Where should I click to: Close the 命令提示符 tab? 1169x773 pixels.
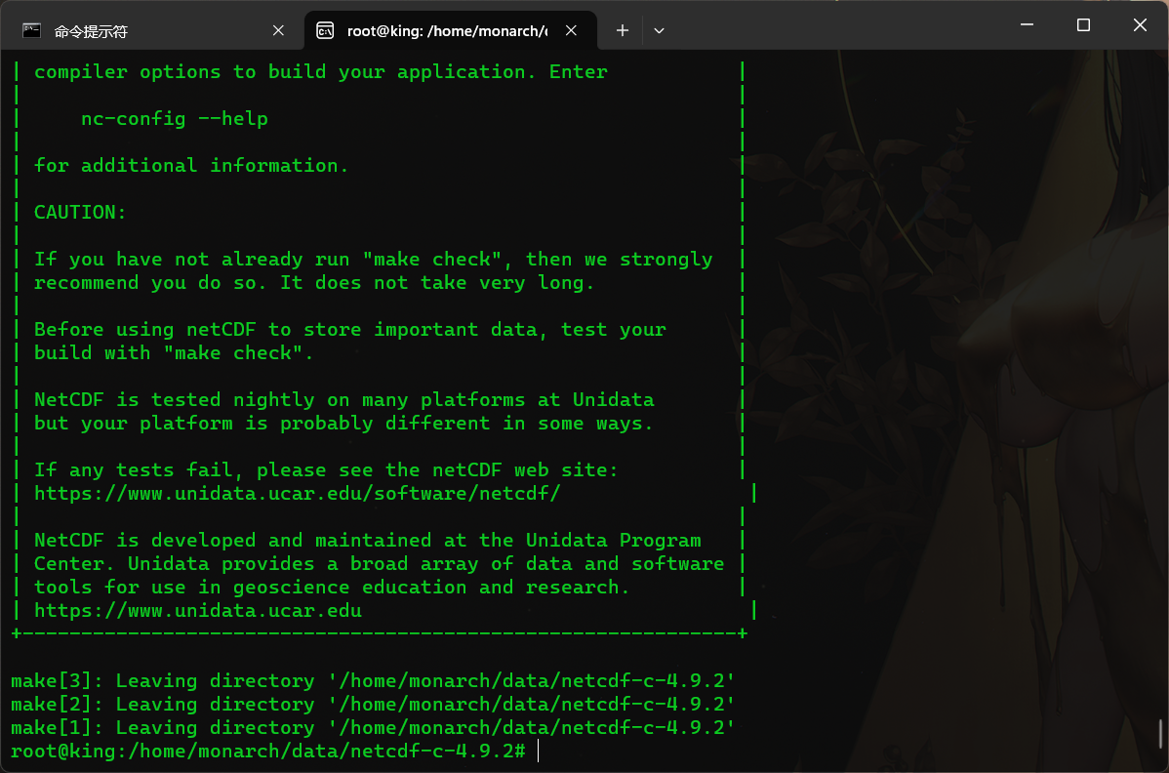point(278,30)
